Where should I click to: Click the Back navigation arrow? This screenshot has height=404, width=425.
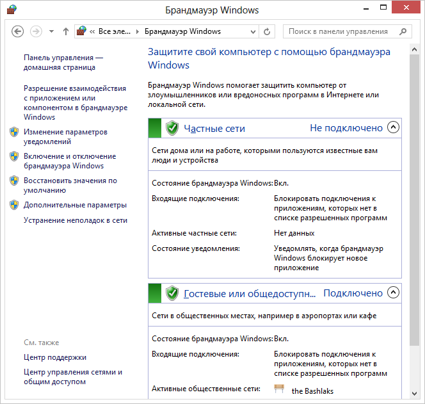pos(18,31)
